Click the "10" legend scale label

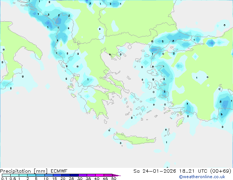click(x=46, y=179)
